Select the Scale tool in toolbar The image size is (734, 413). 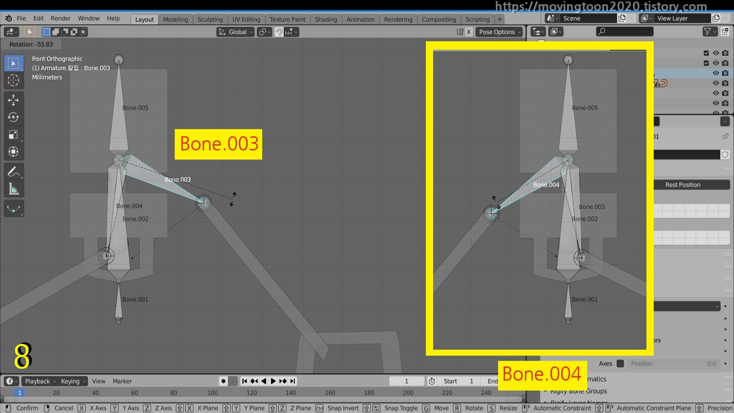[13, 135]
